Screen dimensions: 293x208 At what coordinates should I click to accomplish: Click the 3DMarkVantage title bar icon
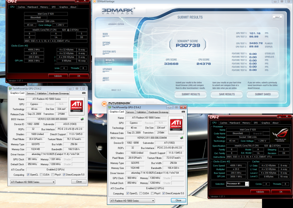pos(95,1)
